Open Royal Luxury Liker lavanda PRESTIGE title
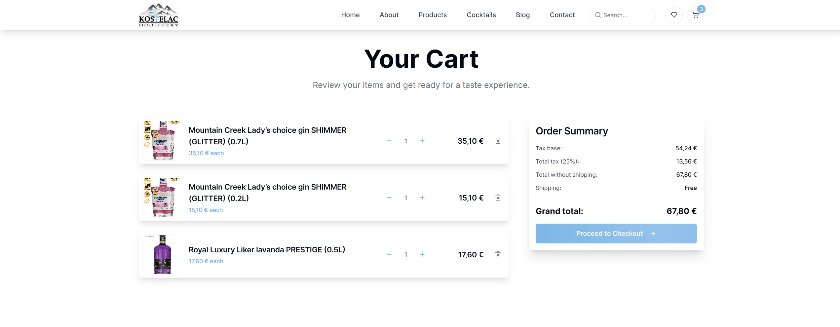Viewport: 840px width, 327px height. pos(267,250)
